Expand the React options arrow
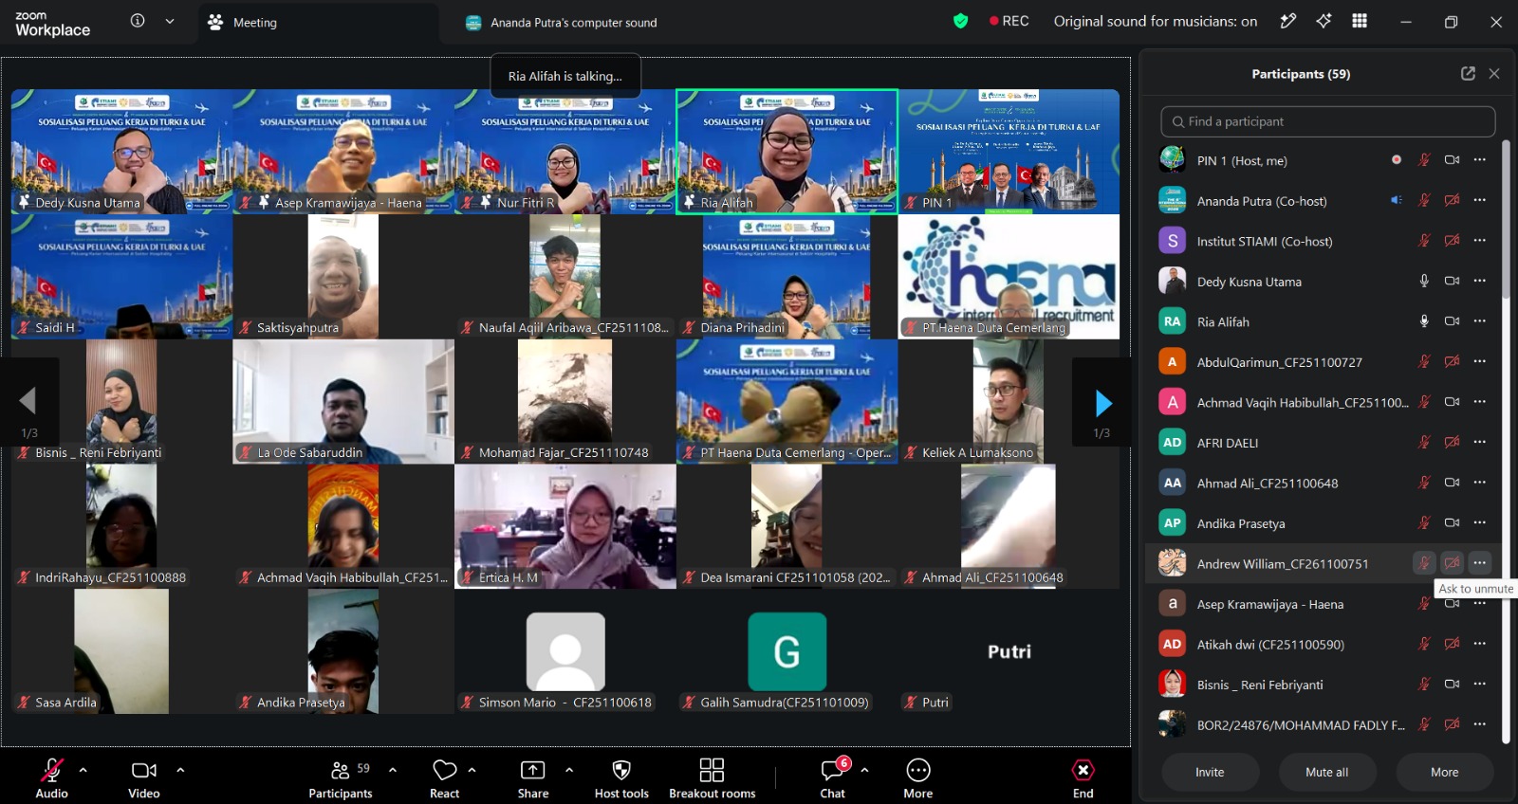 tap(472, 770)
